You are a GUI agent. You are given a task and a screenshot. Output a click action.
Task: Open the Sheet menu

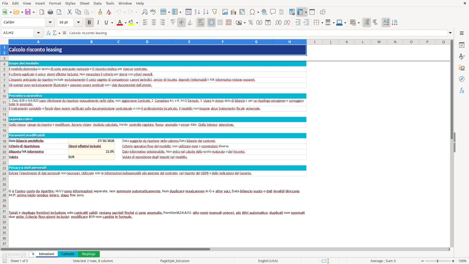point(84,3)
